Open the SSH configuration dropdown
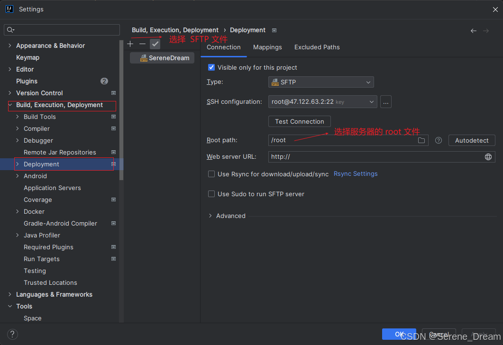The height and width of the screenshot is (345, 503). coord(322,102)
